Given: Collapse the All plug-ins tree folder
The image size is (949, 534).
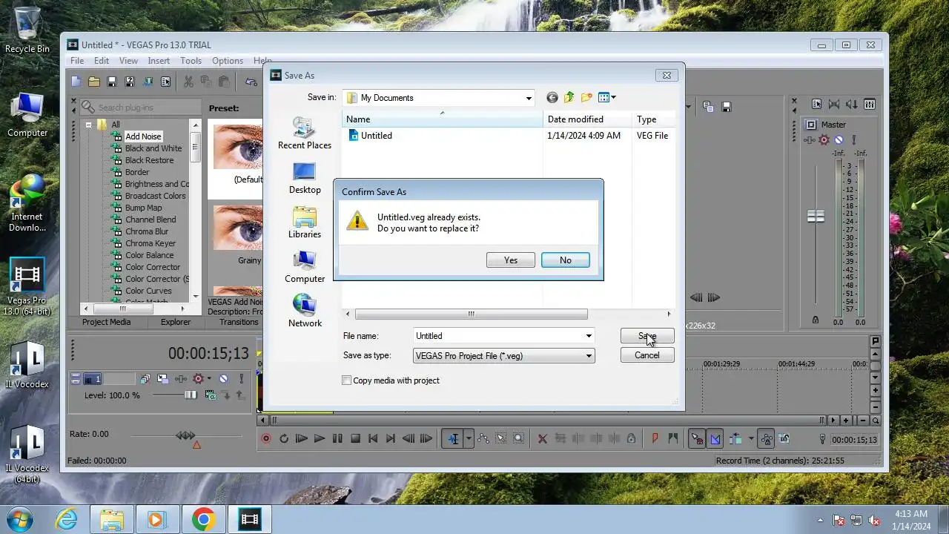Looking at the screenshot, I should coord(88,125).
